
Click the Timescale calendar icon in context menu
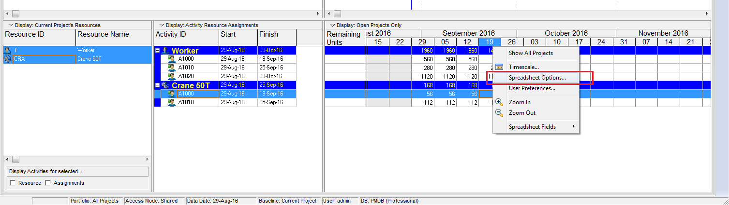point(499,67)
